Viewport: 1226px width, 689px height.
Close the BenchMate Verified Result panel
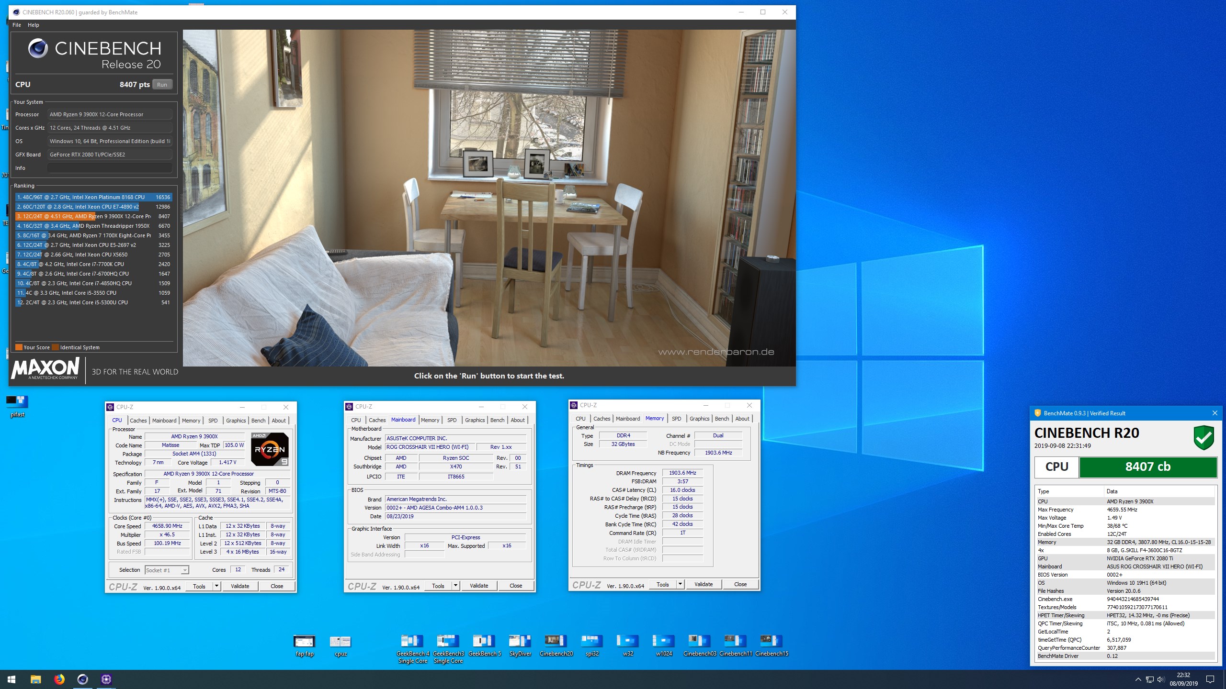[x=1215, y=413]
